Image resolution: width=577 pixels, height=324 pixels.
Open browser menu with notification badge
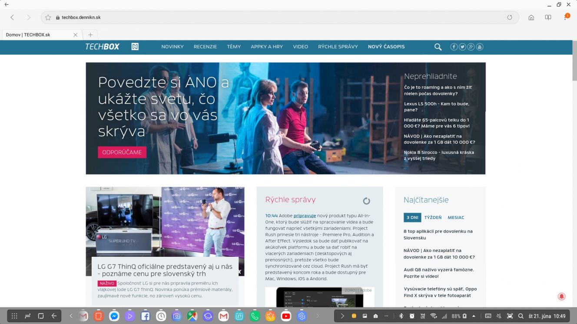[x=566, y=17]
